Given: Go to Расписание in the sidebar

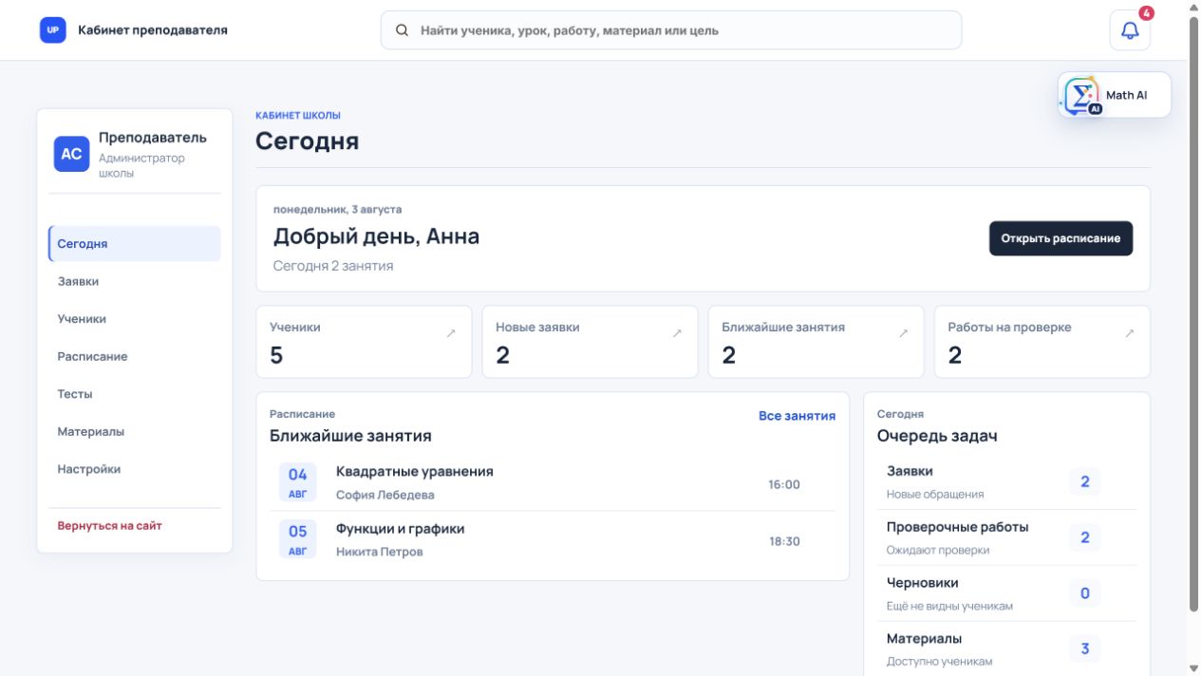Looking at the screenshot, I should click(x=135, y=356).
